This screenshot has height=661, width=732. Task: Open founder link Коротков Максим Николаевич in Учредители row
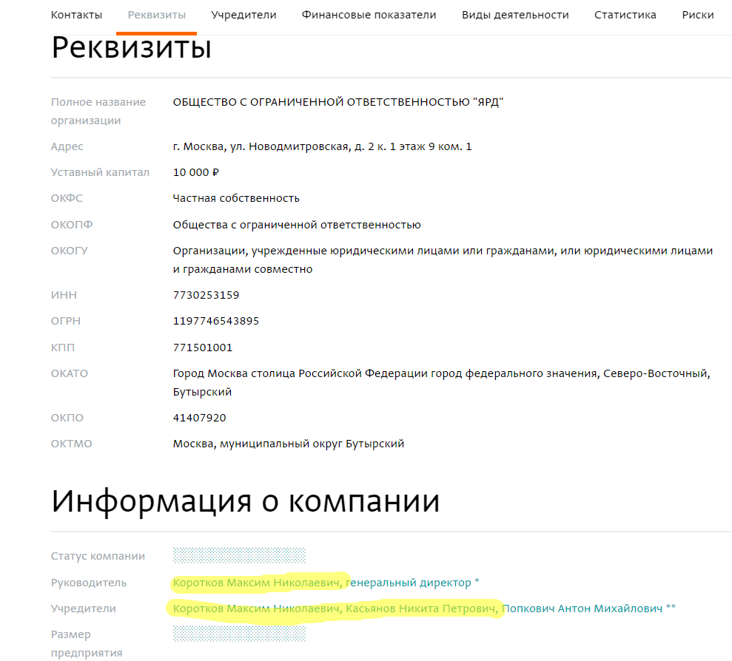[x=258, y=609]
